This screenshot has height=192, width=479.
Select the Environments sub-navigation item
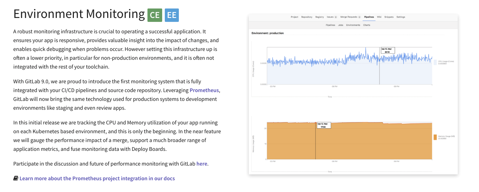pyautogui.click(x=353, y=25)
